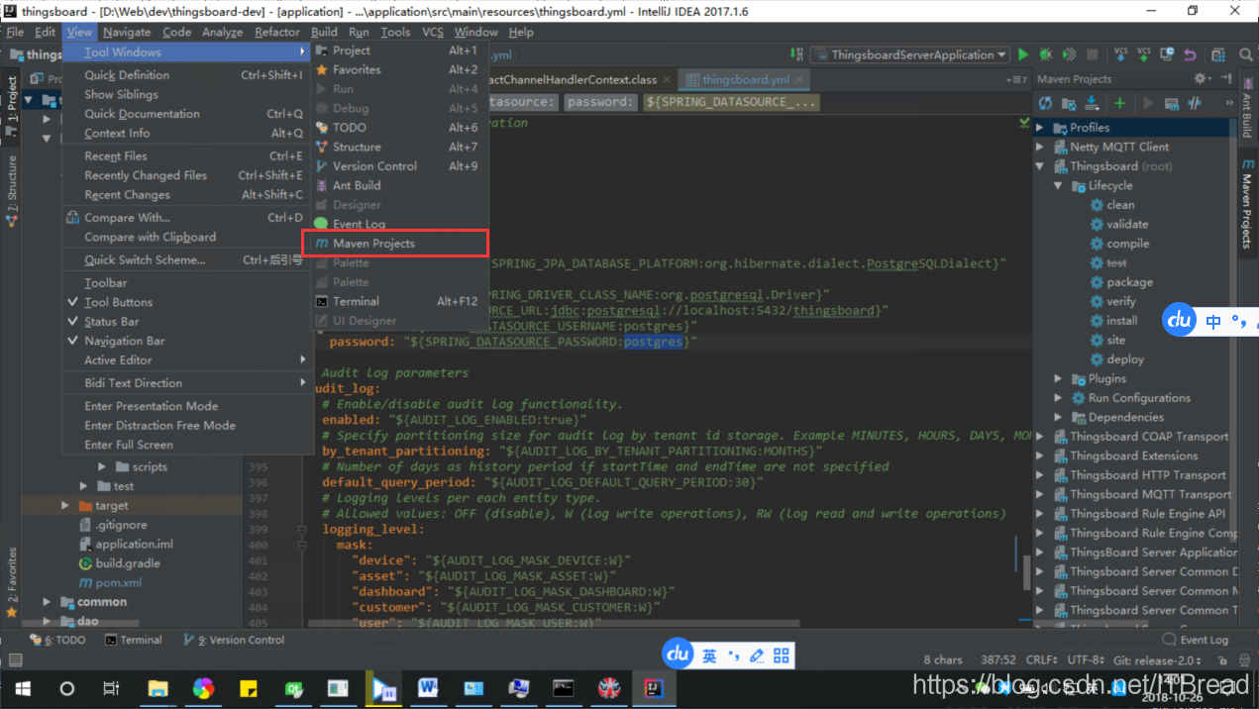The width and height of the screenshot is (1259, 709).
Task: Expand the target folder in project tree
Action: (65, 505)
